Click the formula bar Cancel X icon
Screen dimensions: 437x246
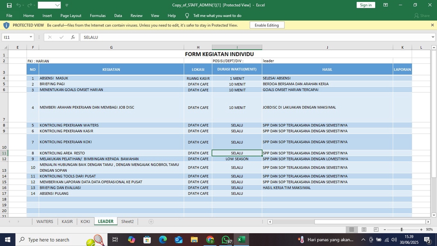click(x=50, y=37)
